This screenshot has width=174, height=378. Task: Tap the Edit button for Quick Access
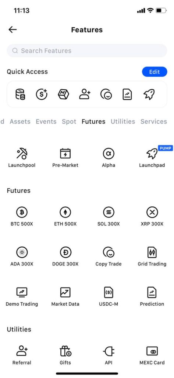[x=155, y=72]
